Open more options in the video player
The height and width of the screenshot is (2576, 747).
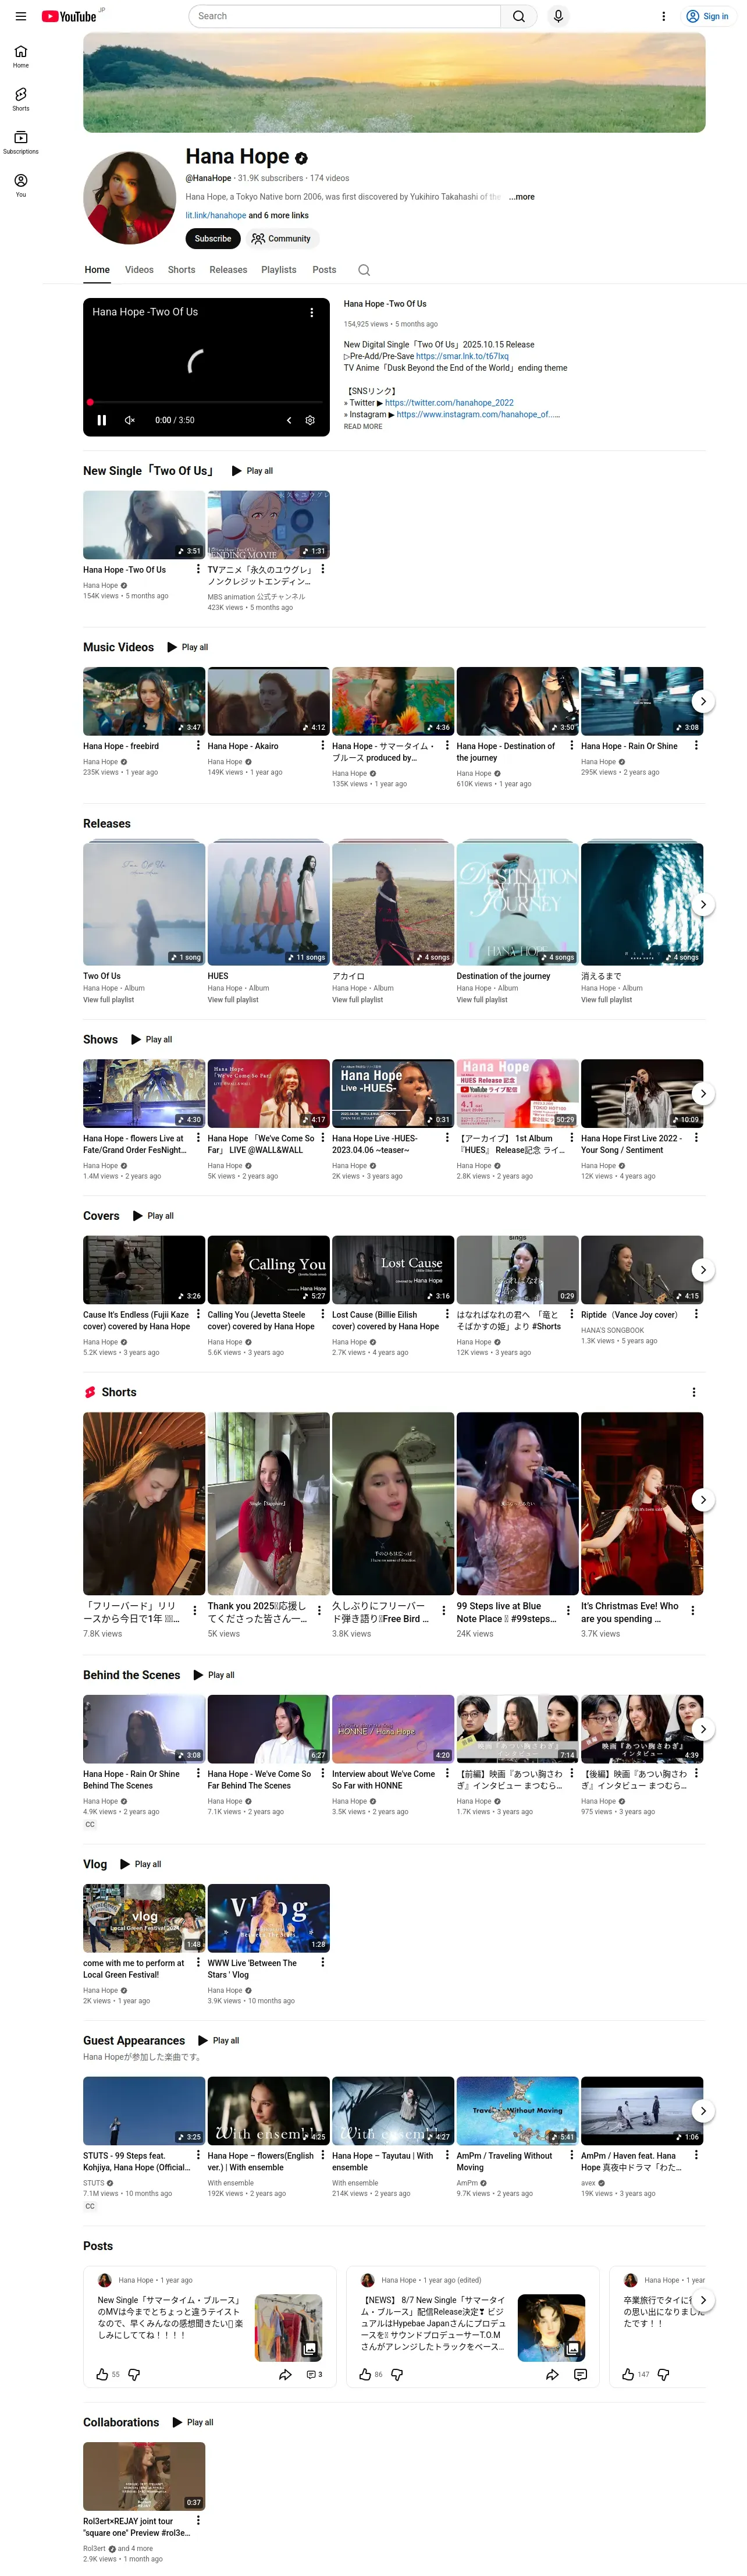[x=311, y=312]
